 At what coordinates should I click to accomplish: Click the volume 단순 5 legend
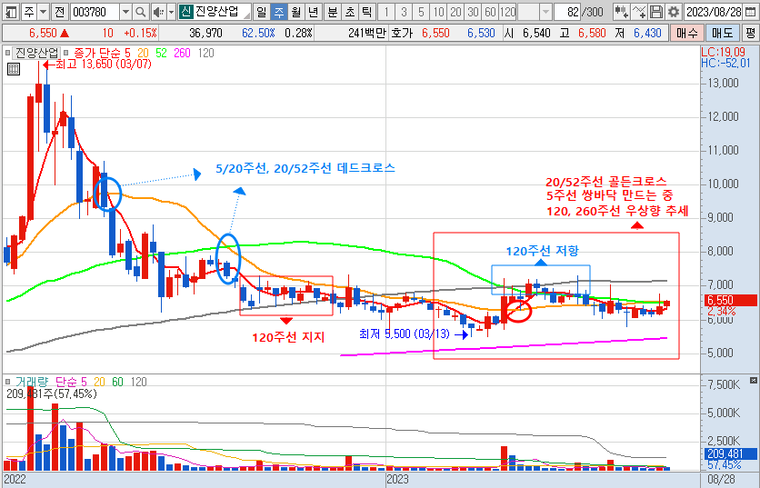(71, 382)
